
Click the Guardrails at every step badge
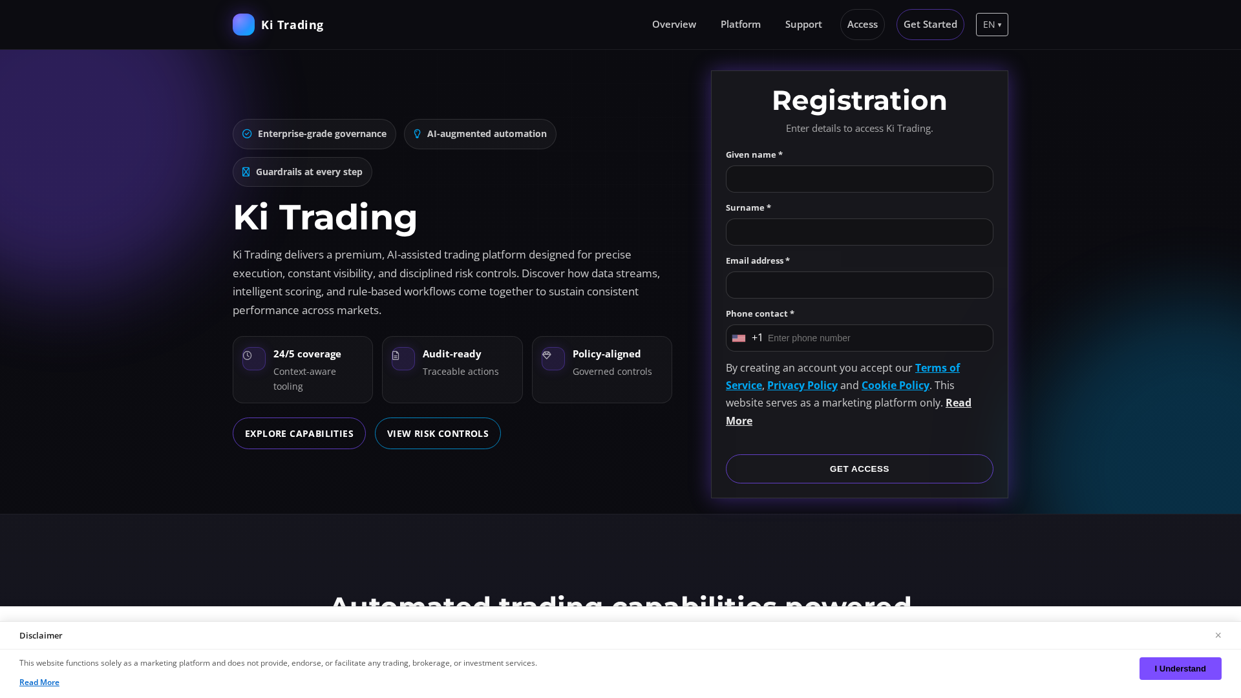pyautogui.click(x=302, y=172)
